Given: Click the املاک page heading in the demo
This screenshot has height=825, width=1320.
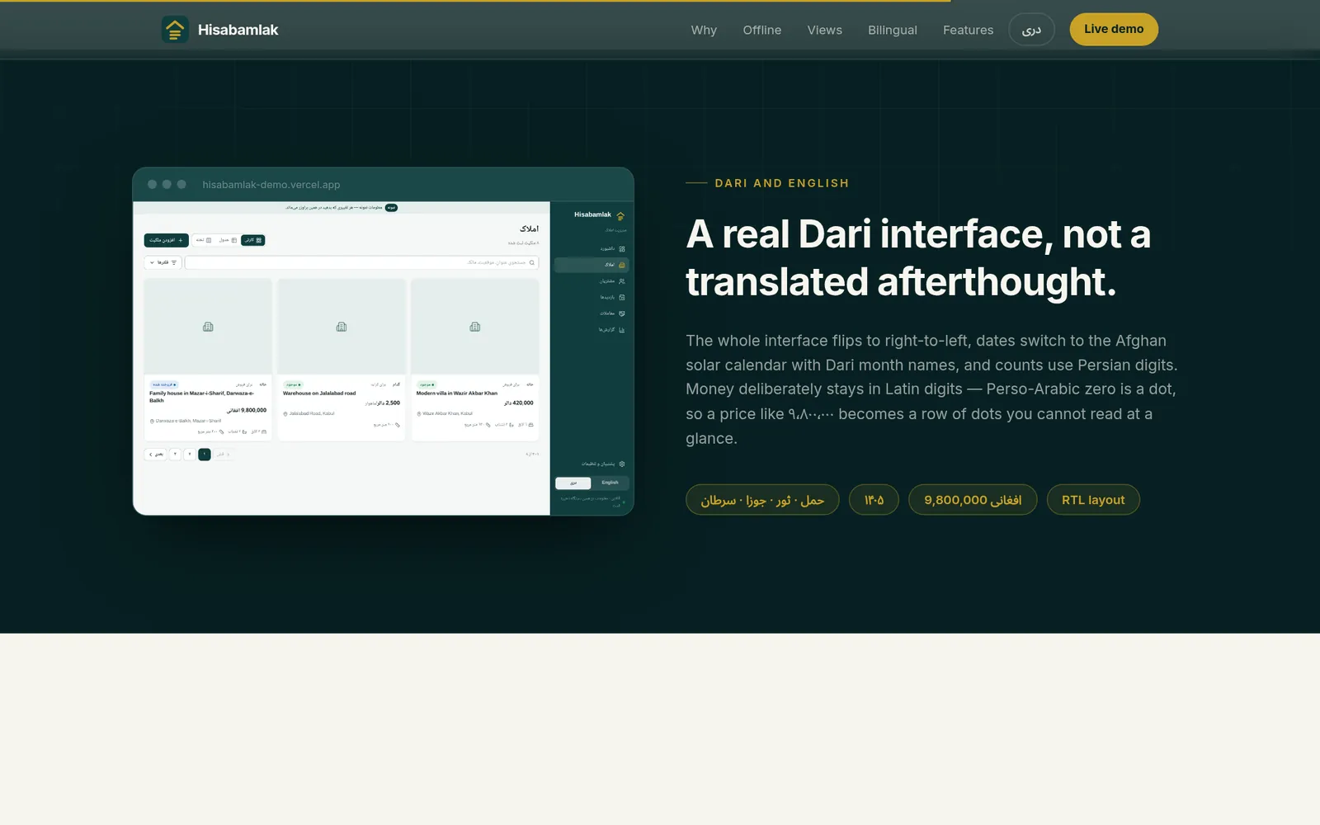Looking at the screenshot, I should click(530, 229).
